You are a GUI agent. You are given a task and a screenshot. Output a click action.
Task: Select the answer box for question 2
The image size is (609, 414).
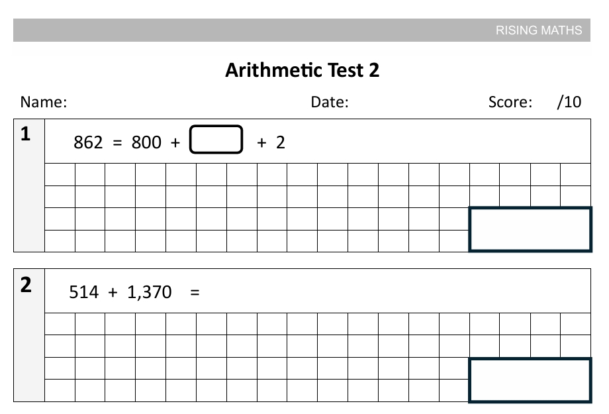coord(530,380)
